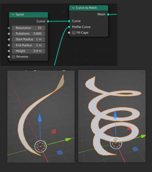Viewport: 152px width, 172px height.
Task: Click the green Resolution input socket
Action: point(9,28)
